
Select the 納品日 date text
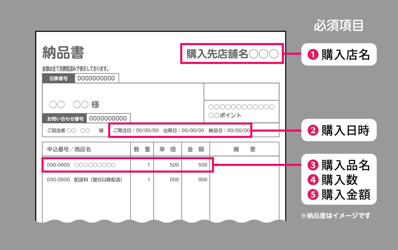pyautogui.click(x=229, y=130)
